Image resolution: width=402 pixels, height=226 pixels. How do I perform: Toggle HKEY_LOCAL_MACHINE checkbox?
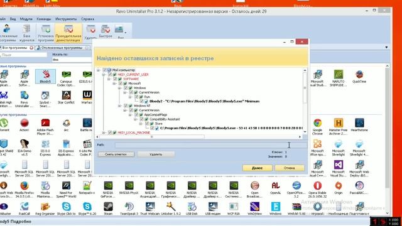coord(111,132)
